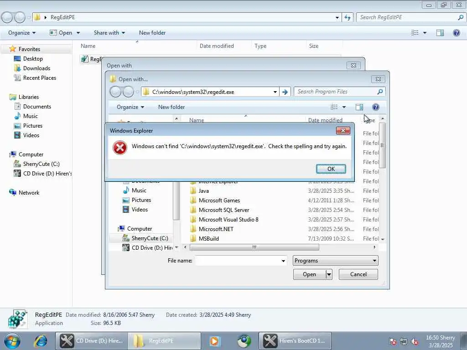Select Videos in dialog navigation pane
Screen dimensions: 467x350
[140, 209]
